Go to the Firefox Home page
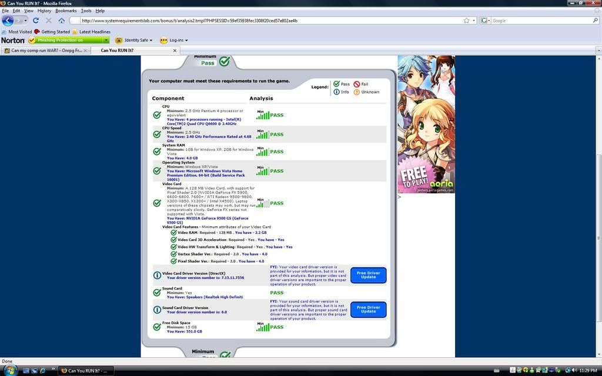The height and width of the screenshot is (376, 602). [x=61, y=21]
